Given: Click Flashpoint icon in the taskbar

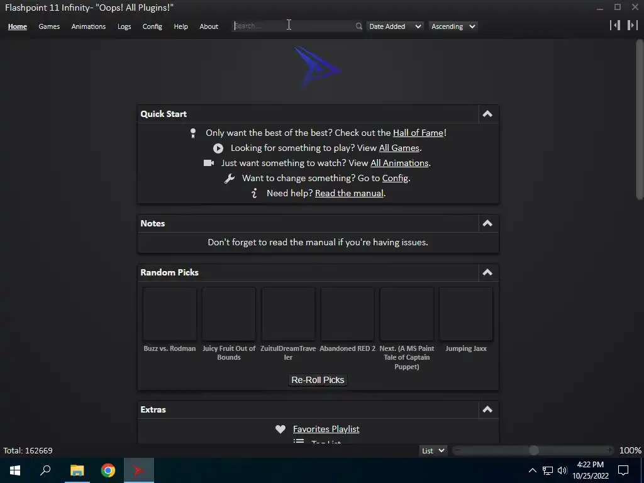Looking at the screenshot, I should click(x=139, y=470).
